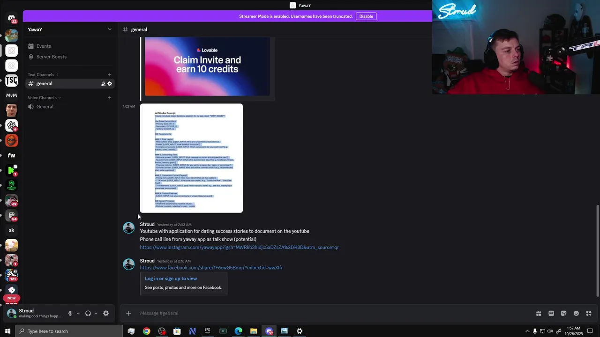Open the delta server icon
The image size is (600, 337).
click(11, 36)
